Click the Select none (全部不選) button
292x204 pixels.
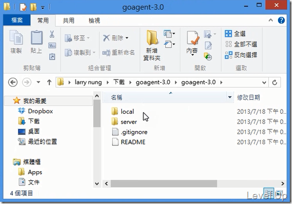tap(241, 45)
